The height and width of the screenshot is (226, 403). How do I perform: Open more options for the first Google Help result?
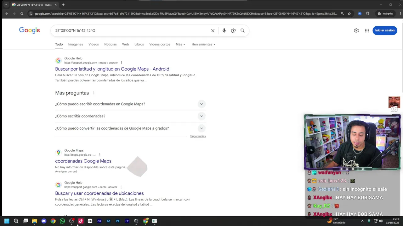tap(121, 63)
